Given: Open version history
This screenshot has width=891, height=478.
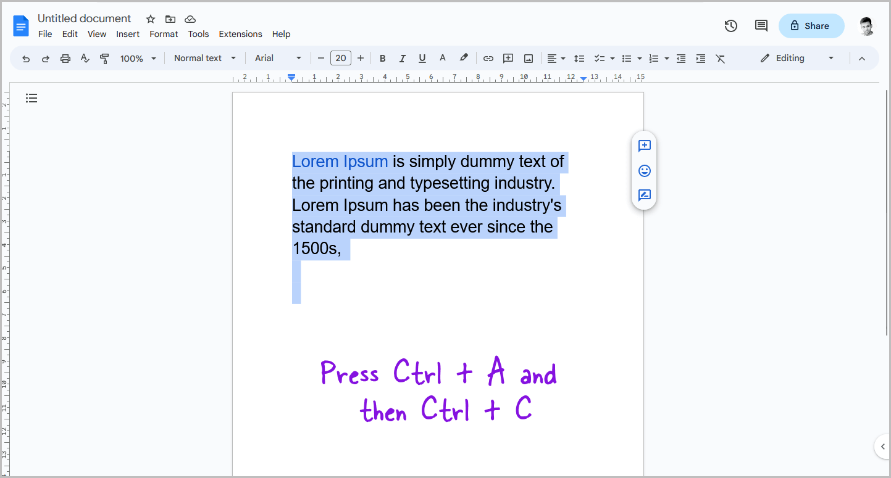Looking at the screenshot, I should 730,26.
